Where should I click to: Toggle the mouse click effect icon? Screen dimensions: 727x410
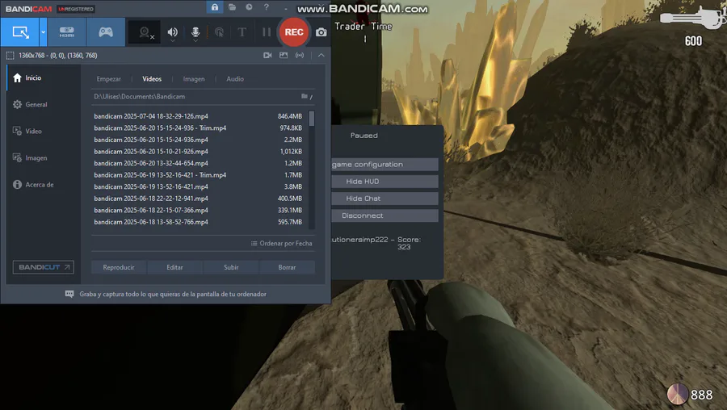219,32
